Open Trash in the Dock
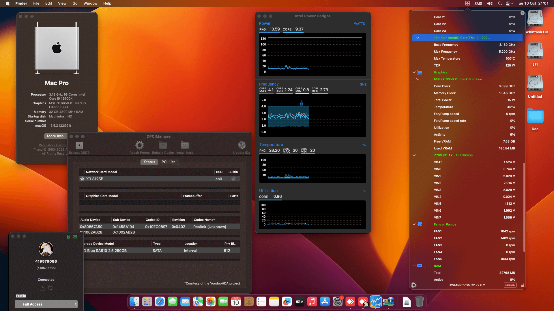The height and width of the screenshot is (311, 554). point(420,301)
